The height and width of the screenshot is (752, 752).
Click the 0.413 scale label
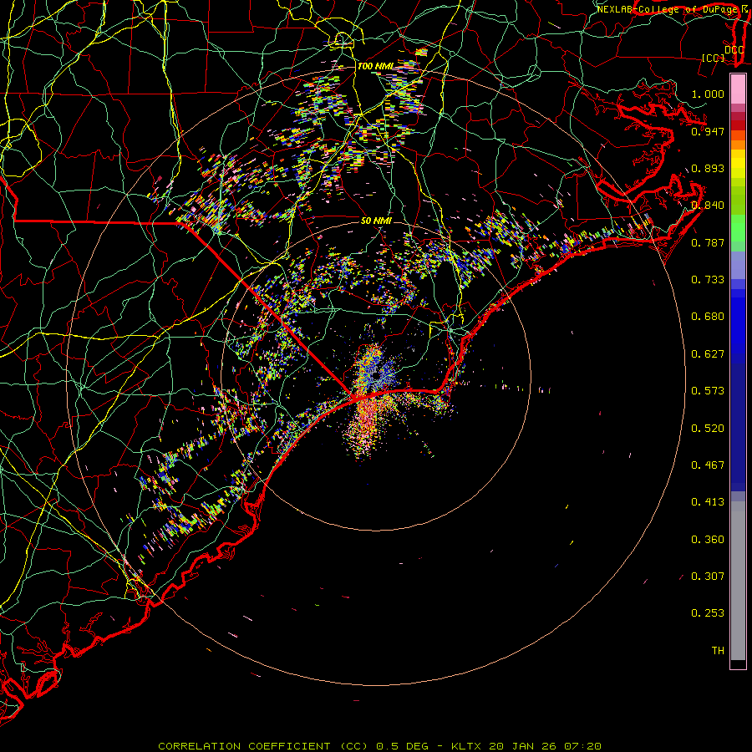coord(708,502)
